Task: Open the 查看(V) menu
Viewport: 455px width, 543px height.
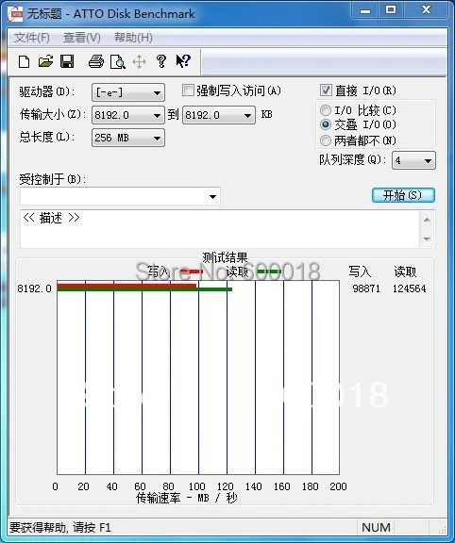Action: click(82, 38)
